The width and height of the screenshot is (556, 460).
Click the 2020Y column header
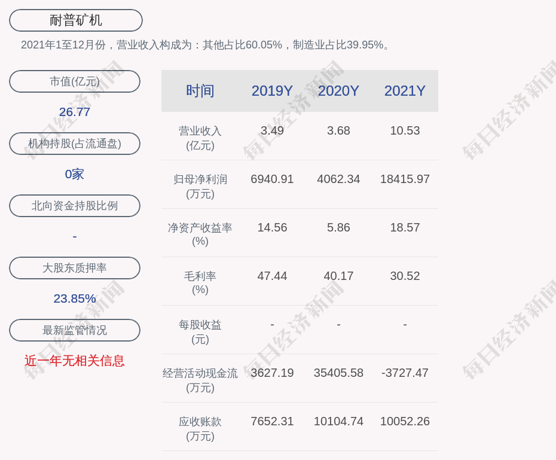point(338,91)
